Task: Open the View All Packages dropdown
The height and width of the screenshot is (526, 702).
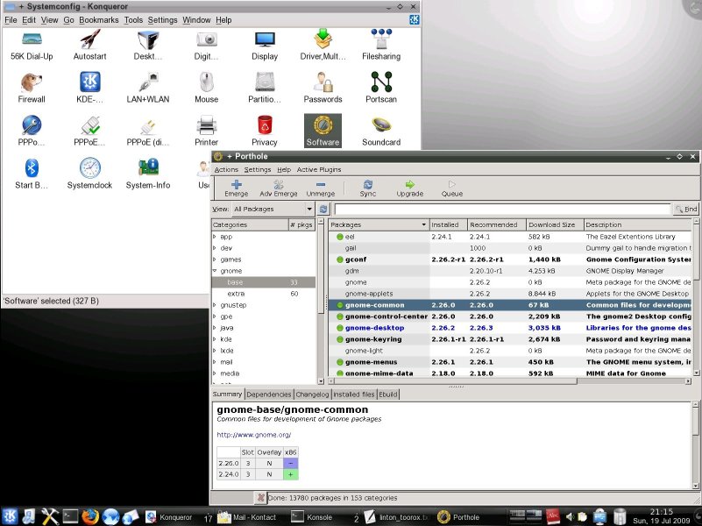Action: pyautogui.click(x=273, y=209)
